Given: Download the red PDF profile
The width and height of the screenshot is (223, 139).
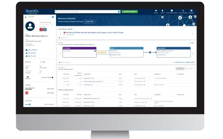Looking at the screenshot, I should (x=41, y=29).
